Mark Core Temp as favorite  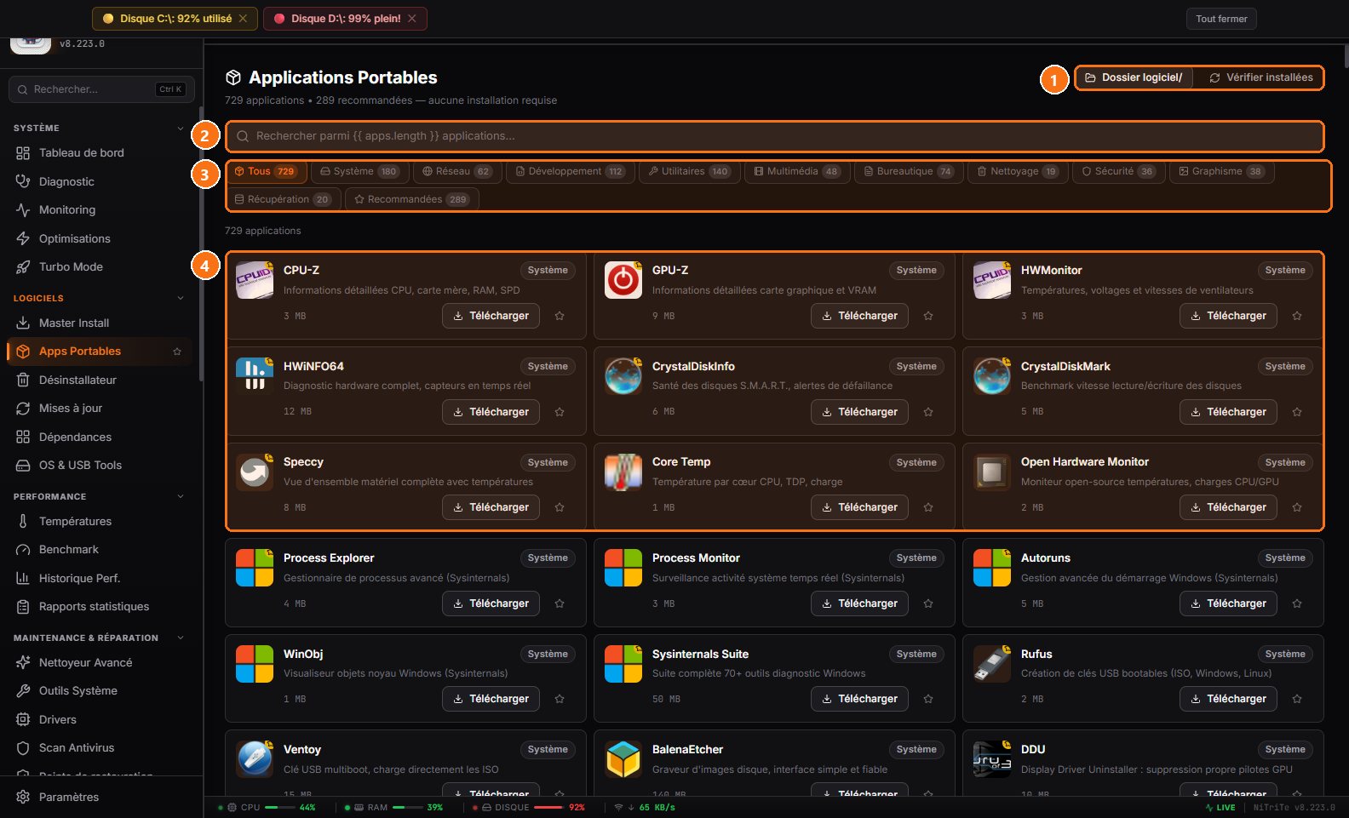click(928, 507)
